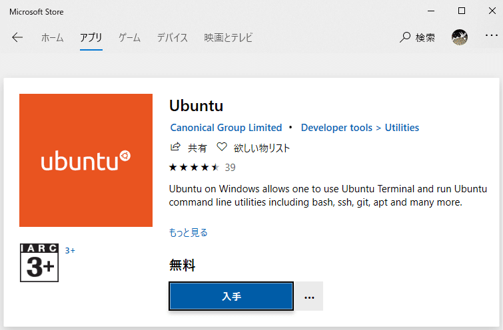Click the 共有 label

[x=197, y=148]
